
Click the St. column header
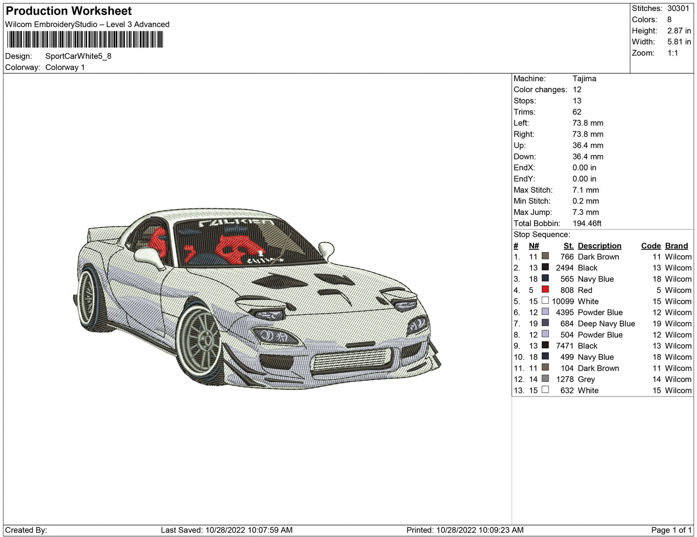(568, 246)
